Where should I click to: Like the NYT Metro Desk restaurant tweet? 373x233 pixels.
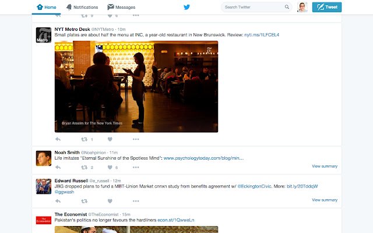110,139
